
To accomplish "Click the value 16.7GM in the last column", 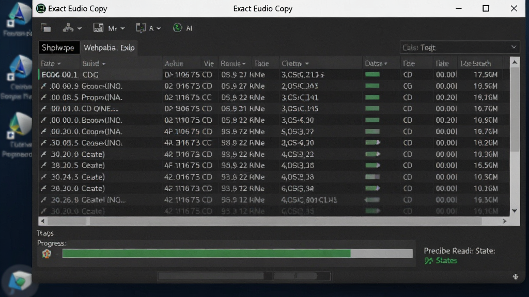I will (x=486, y=109).
